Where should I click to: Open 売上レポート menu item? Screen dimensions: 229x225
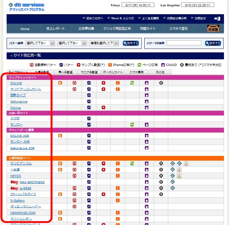point(56,28)
